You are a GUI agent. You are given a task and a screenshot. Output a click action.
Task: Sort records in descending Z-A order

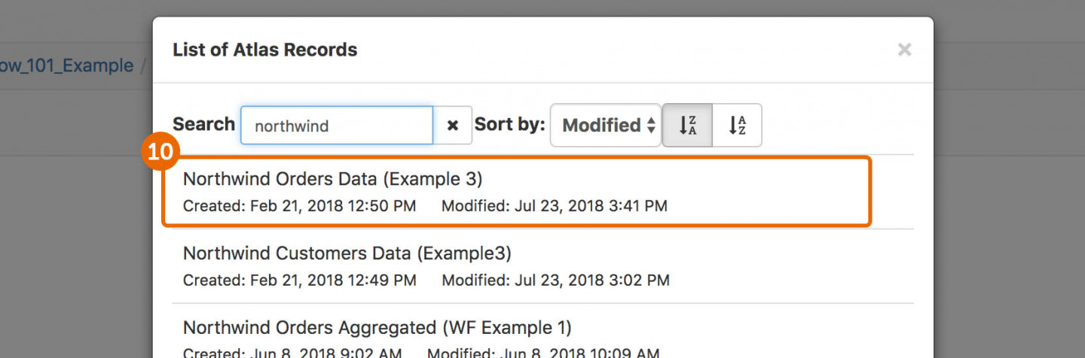[687, 126]
